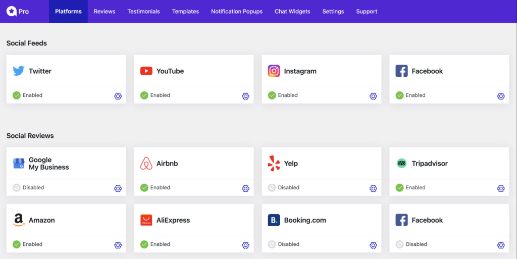The height and width of the screenshot is (259, 517).
Task: Click the Twitter bird logo
Action: point(19,71)
